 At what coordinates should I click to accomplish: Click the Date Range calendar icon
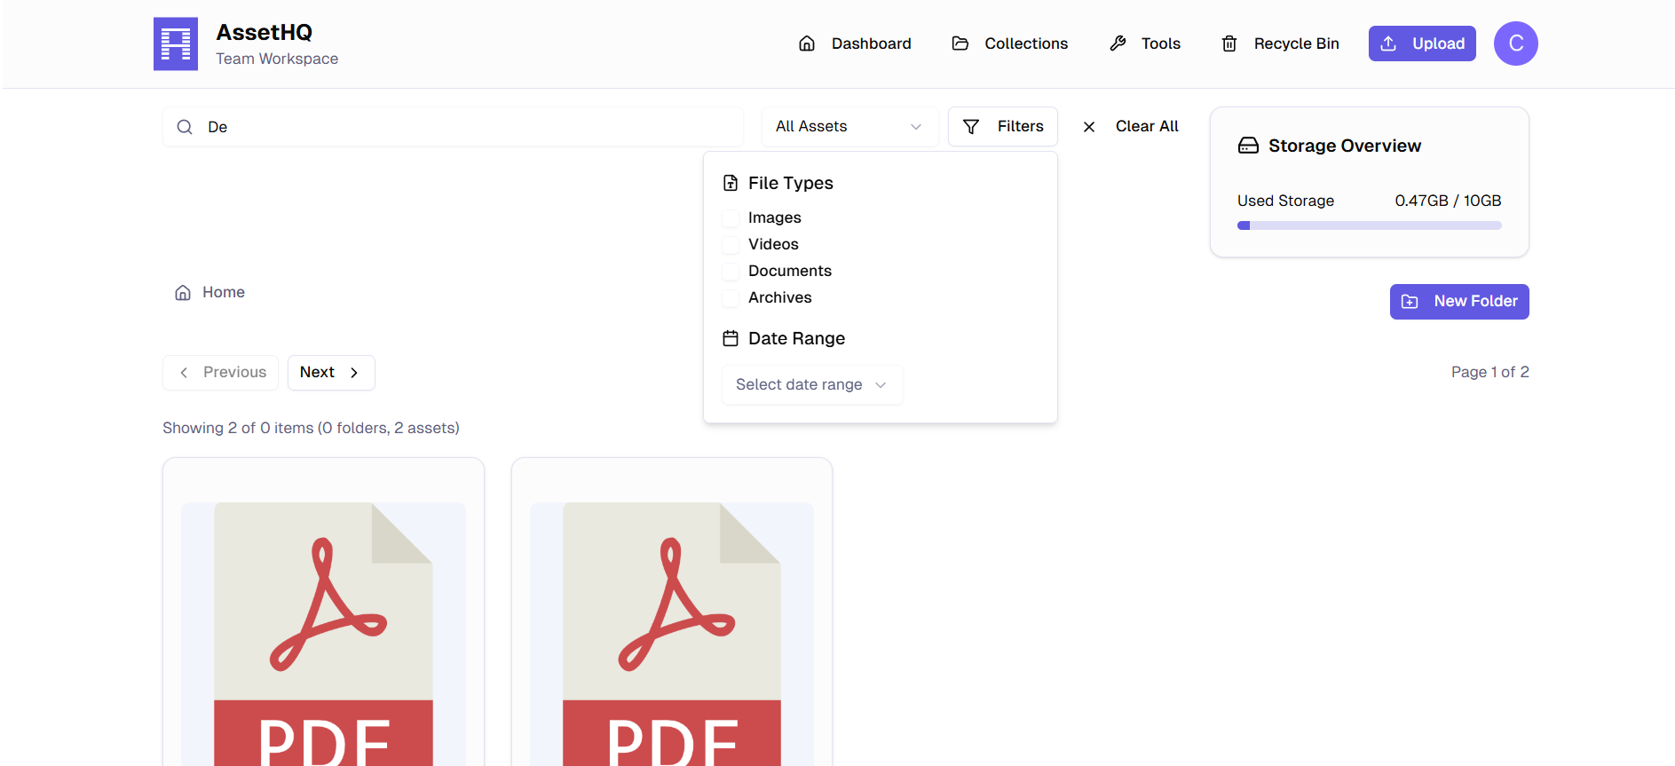coord(731,338)
